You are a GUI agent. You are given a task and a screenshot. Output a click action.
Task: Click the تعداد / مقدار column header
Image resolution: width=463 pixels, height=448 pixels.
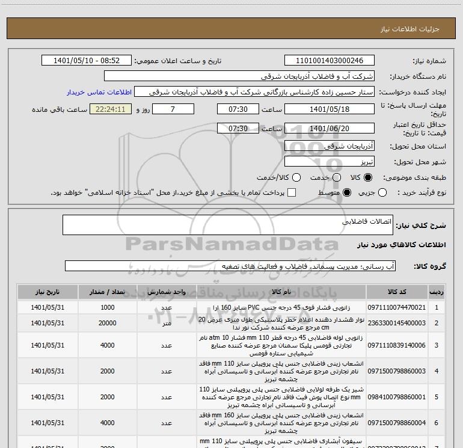point(108,292)
